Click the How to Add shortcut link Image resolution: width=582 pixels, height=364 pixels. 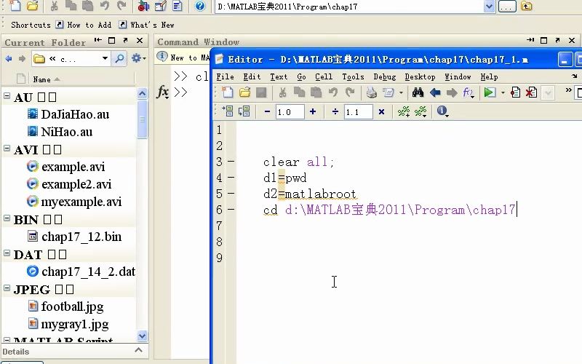click(x=89, y=25)
